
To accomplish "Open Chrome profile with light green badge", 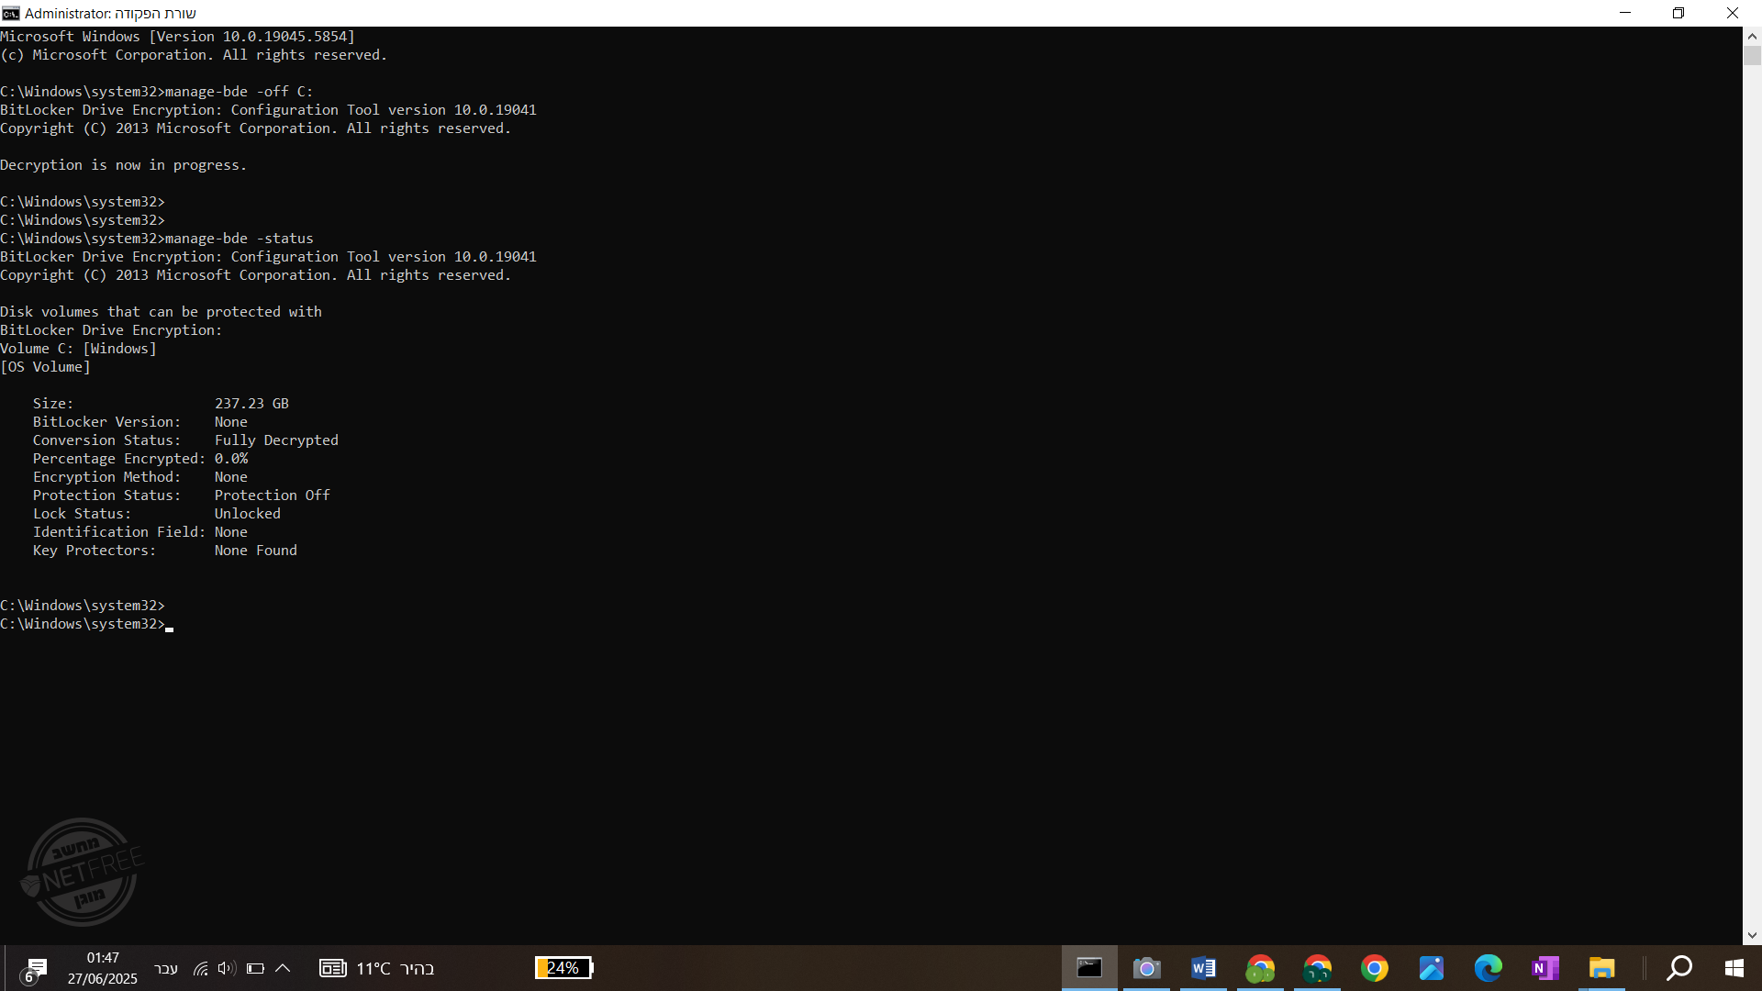I will click(x=1260, y=968).
